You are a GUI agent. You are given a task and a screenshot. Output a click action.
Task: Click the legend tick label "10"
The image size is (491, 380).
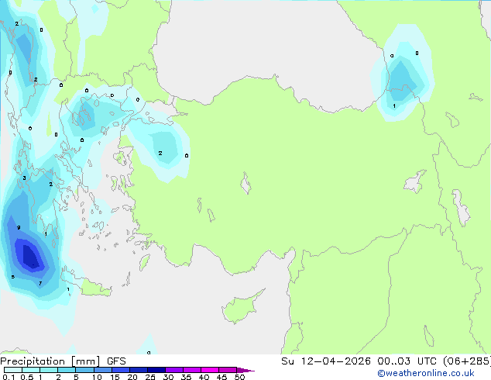coord(97,377)
